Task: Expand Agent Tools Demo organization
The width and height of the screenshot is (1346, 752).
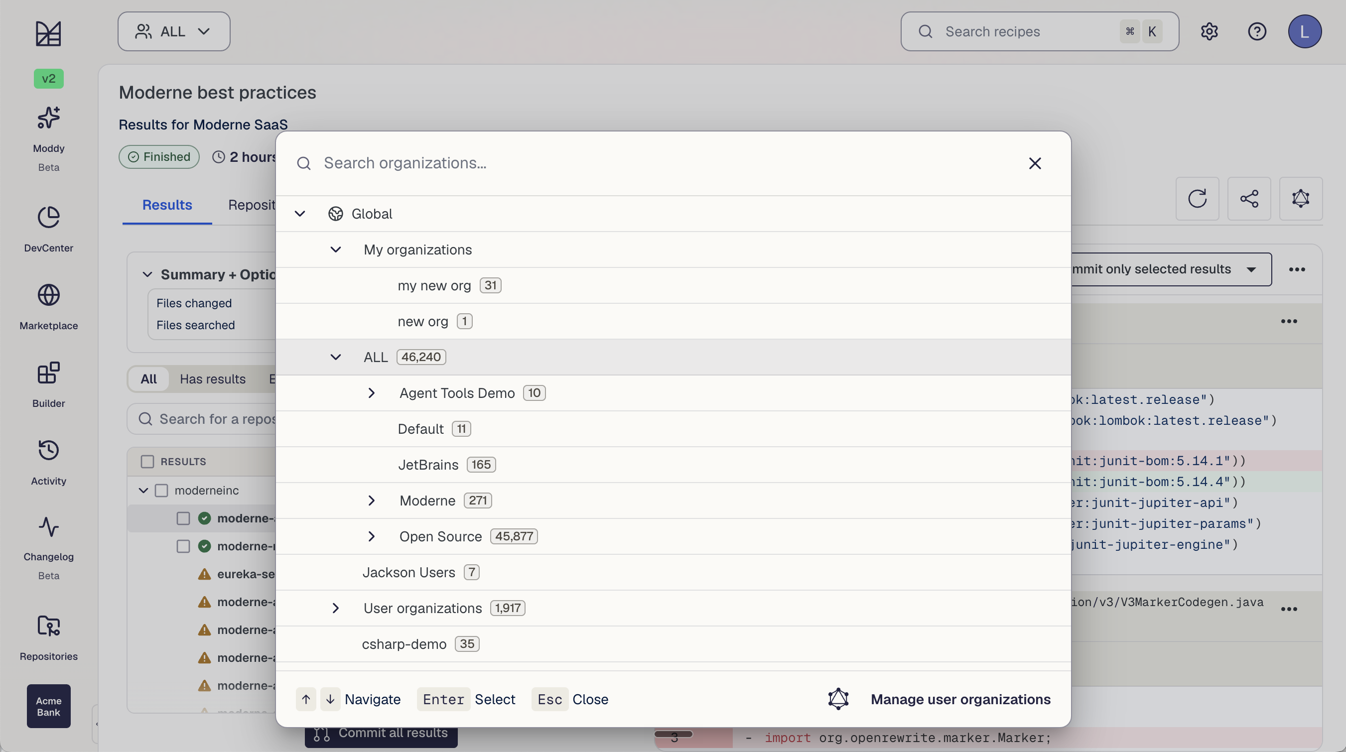Action: tap(372, 393)
